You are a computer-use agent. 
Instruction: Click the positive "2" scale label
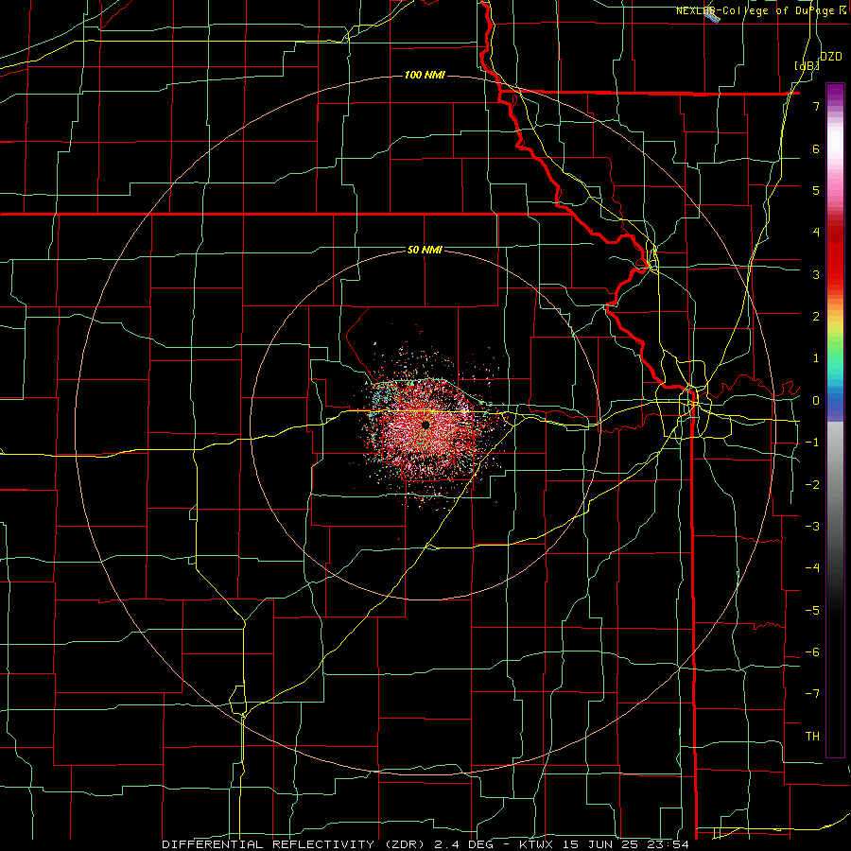pos(816,317)
